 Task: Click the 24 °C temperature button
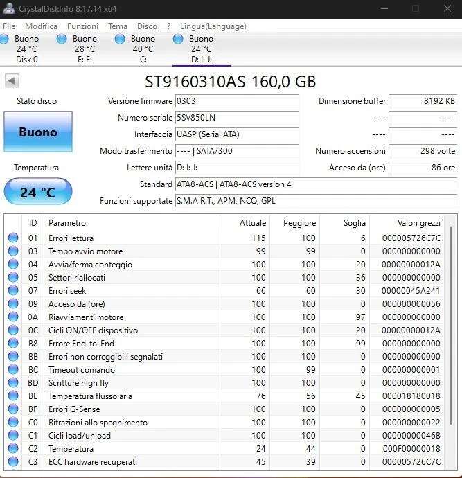38,191
